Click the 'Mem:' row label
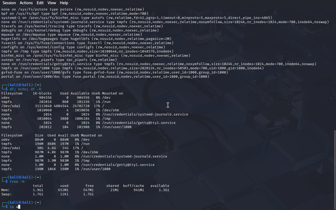The width and height of the screenshot is (336, 210). pyautogui.click(x=6, y=190)
